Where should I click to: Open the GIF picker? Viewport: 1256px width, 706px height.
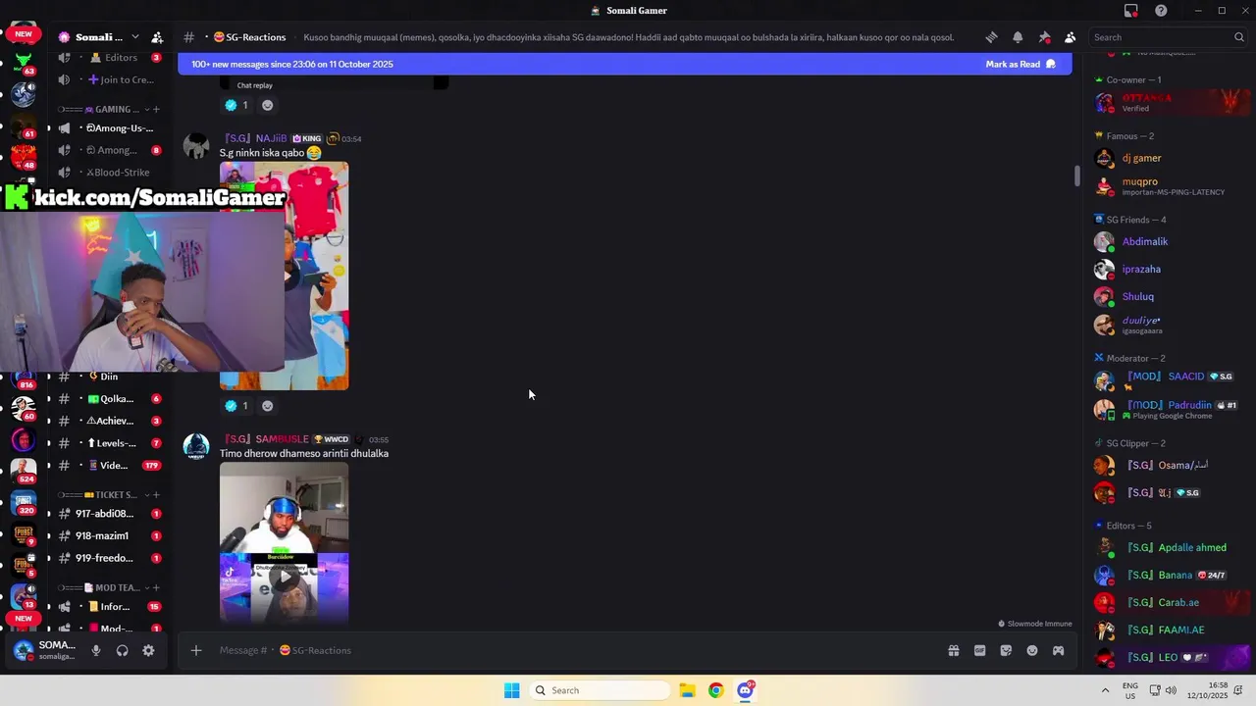pyautogui.click(x=979, y=650)
